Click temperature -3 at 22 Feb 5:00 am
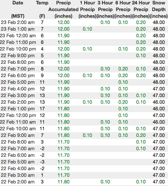 [x=42, y=162]
